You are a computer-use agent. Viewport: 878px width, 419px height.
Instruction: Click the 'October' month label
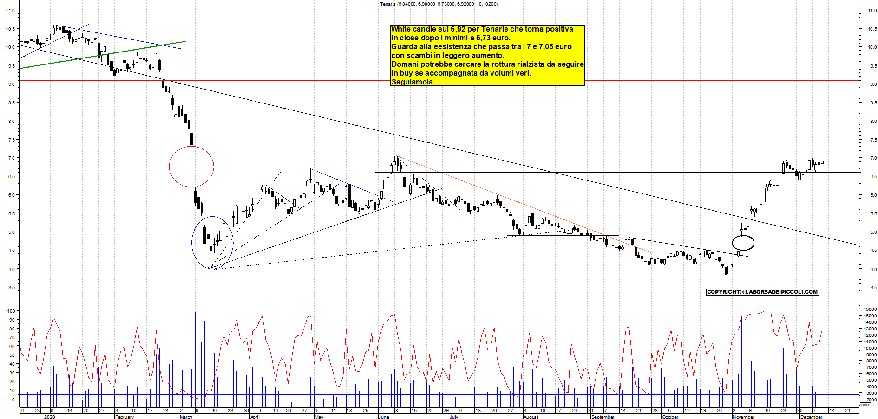pyautogui.click(x=670, y=417)
